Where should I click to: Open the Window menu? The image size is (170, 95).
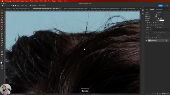[x=60, y=1]
